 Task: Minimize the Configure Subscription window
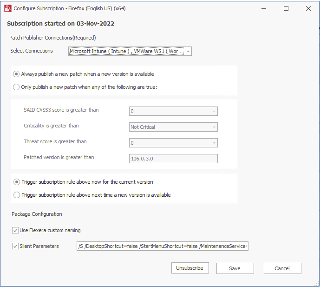tap(264, 8)
